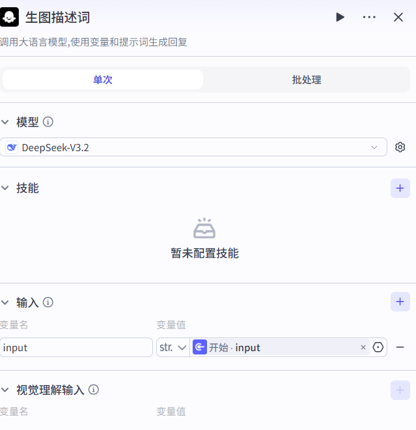Open the str. type dropdown
416x430 pixels.
click(x=173, y=347)
